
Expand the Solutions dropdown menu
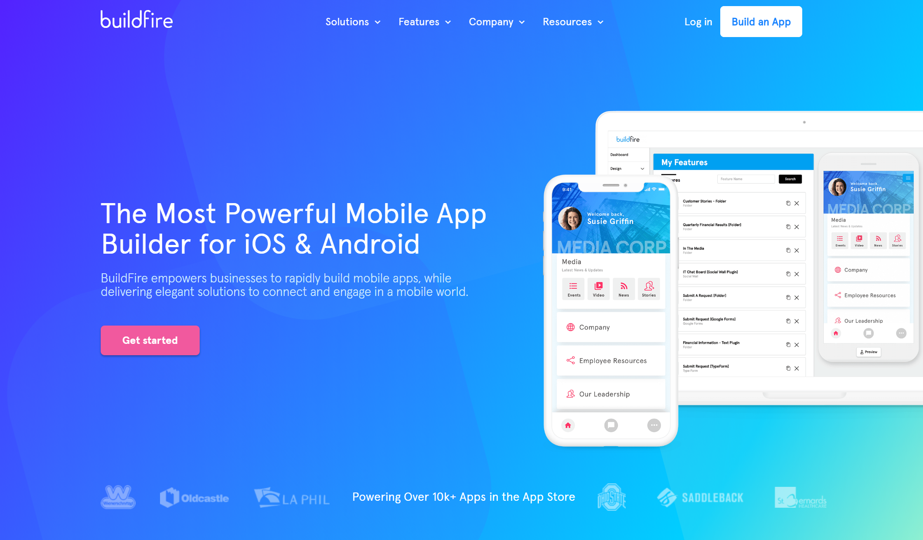pyautogui.click(x=351, y=22)
